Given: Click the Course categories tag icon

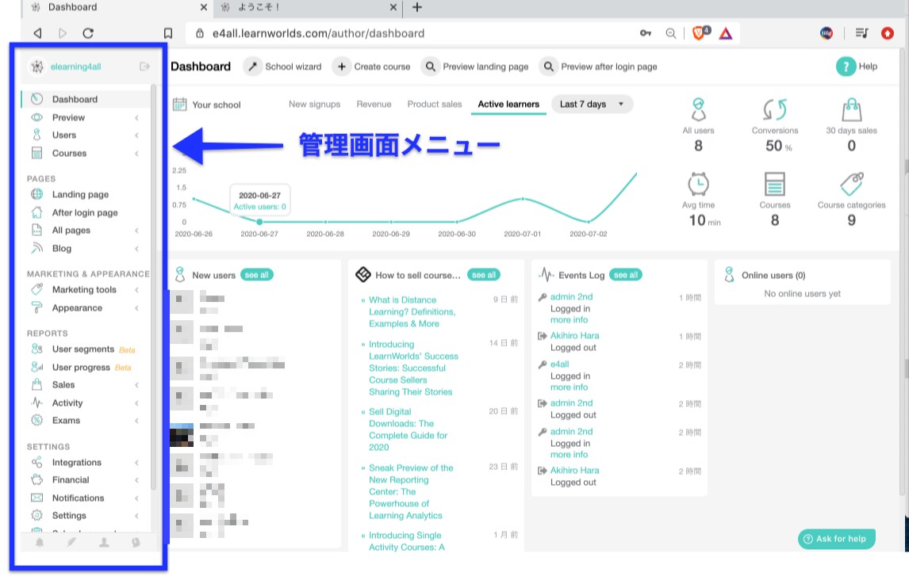Looking at the screenshot, I should [x=851, y=184].
